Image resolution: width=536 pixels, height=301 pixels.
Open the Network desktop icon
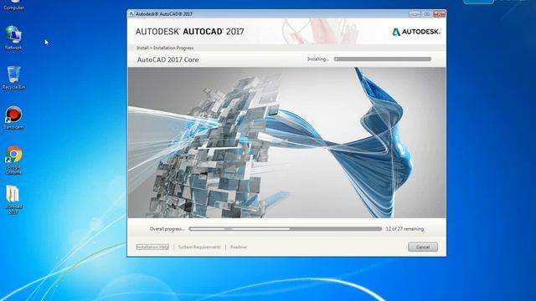point(13,38)
